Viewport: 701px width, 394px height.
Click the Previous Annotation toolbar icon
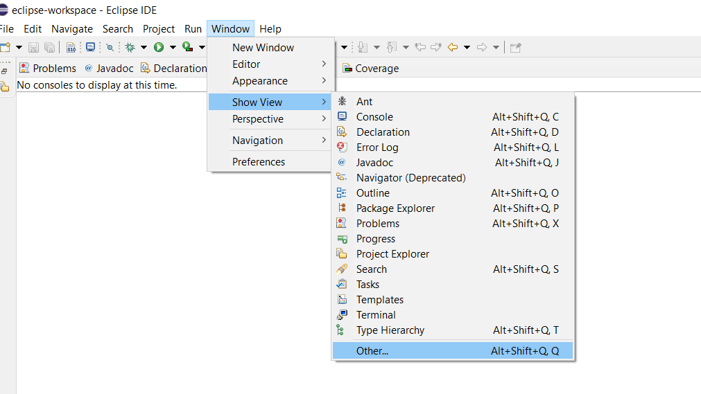(x=392, y=47)
